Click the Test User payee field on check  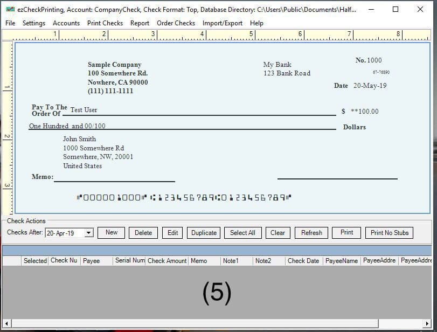click(84, 110)
